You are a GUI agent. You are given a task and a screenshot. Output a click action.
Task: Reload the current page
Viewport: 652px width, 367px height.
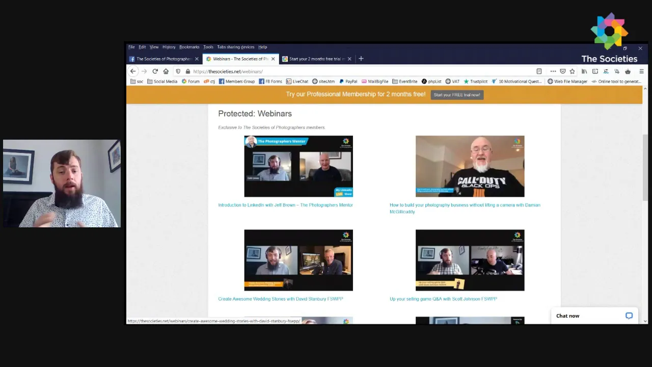[155, 71]
